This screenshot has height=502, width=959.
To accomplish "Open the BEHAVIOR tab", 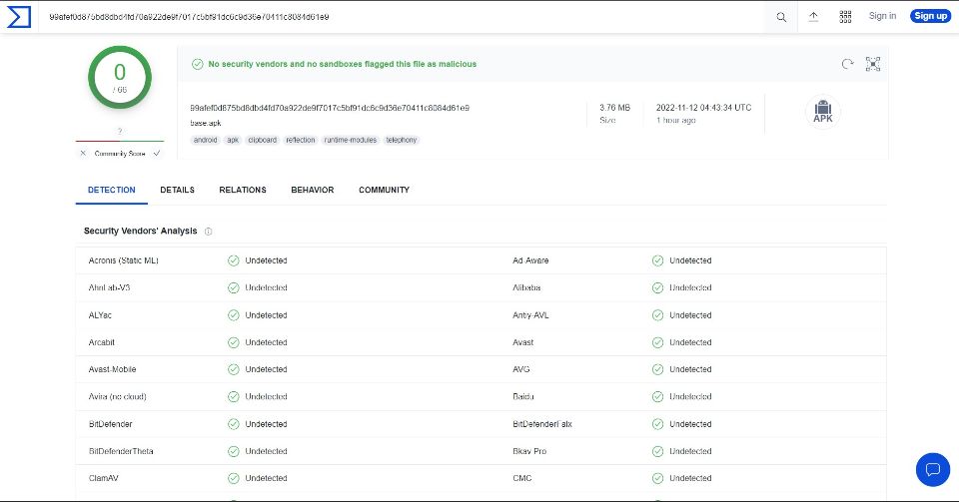I will pos(313,190).
